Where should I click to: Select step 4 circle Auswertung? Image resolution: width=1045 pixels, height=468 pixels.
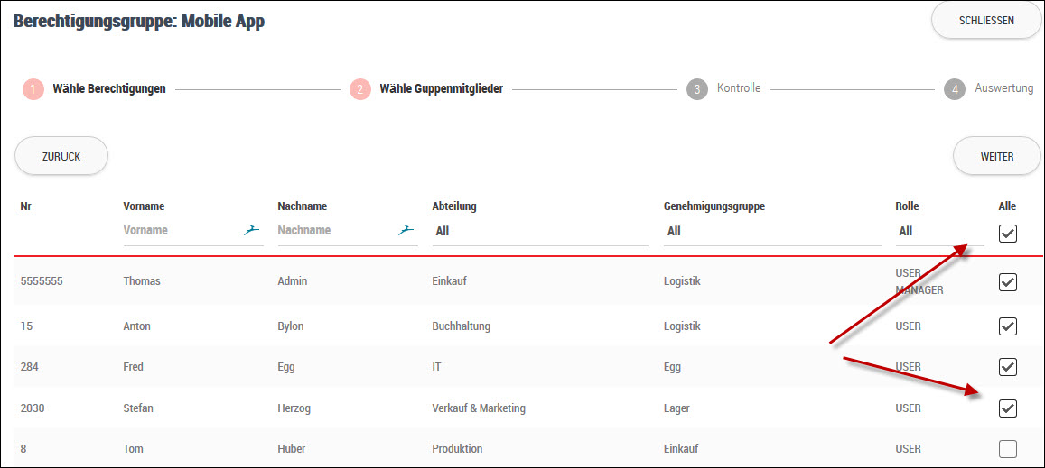955,89
